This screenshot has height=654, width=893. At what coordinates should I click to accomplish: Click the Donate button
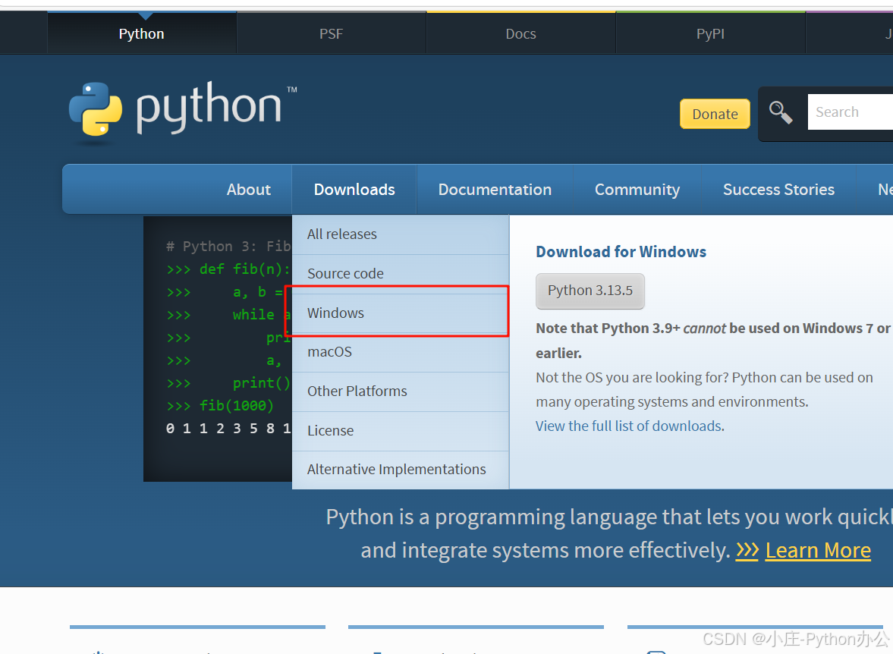click(714, 113)
